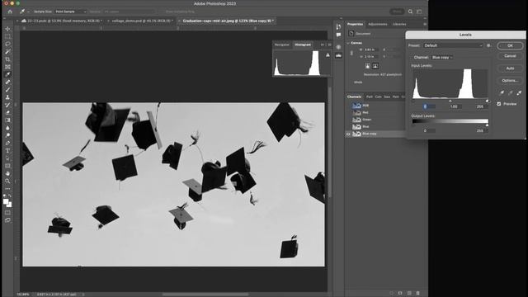528x297 pixels.
Task: Click the Home icon in options bar
Action: click(x=10, y=12)
